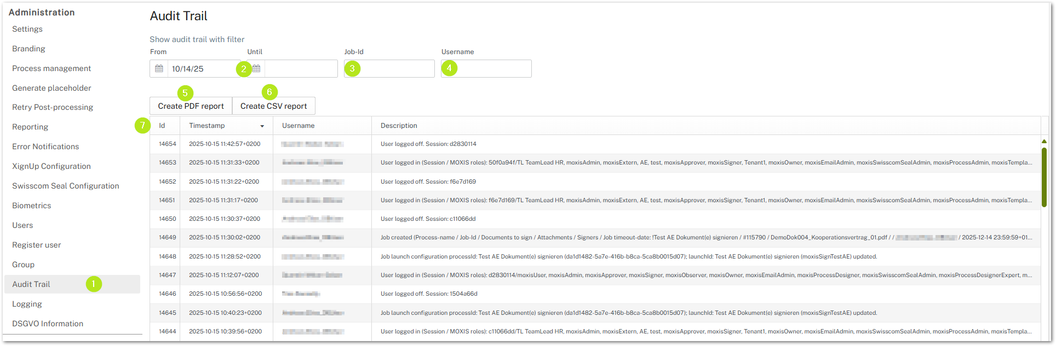Open the Logging page from sidebar

coord(27,304)
